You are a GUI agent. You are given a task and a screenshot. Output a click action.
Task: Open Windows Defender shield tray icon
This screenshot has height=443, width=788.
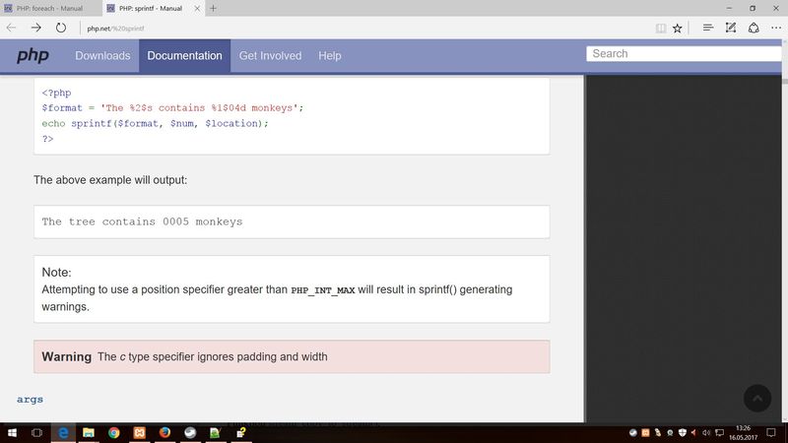[x=682, y=432]
